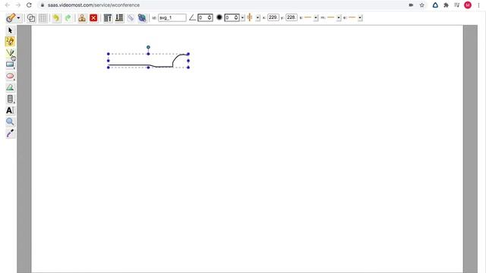The image size is (486, 273).
Task: Select the Eyedropper tool
Action: coord(10,133)
